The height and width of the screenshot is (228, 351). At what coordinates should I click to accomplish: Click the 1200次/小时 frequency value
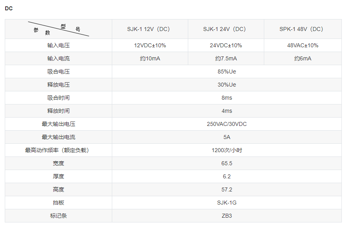tap(226, 150)
